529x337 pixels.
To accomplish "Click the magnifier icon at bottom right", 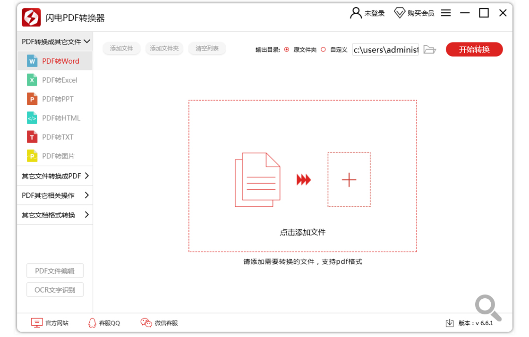I will tap(488, 308).
